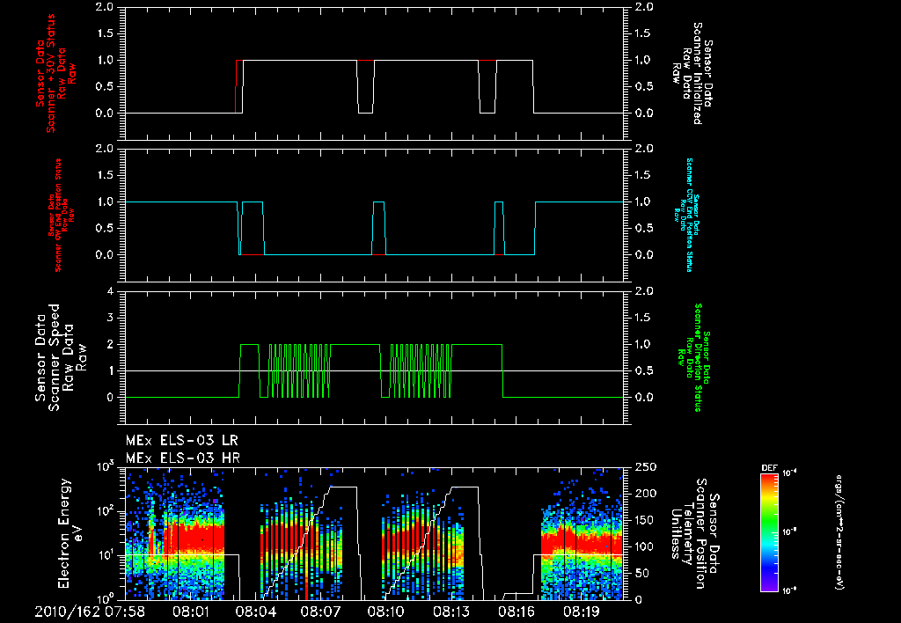Screen dimensions: 901x623
Task: Click the cyan "Scanner CCW End Position Status" title
Action: pos(690,215)
